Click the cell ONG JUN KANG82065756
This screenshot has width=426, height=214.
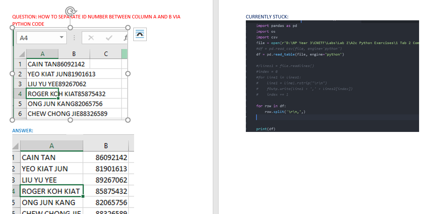65,104
